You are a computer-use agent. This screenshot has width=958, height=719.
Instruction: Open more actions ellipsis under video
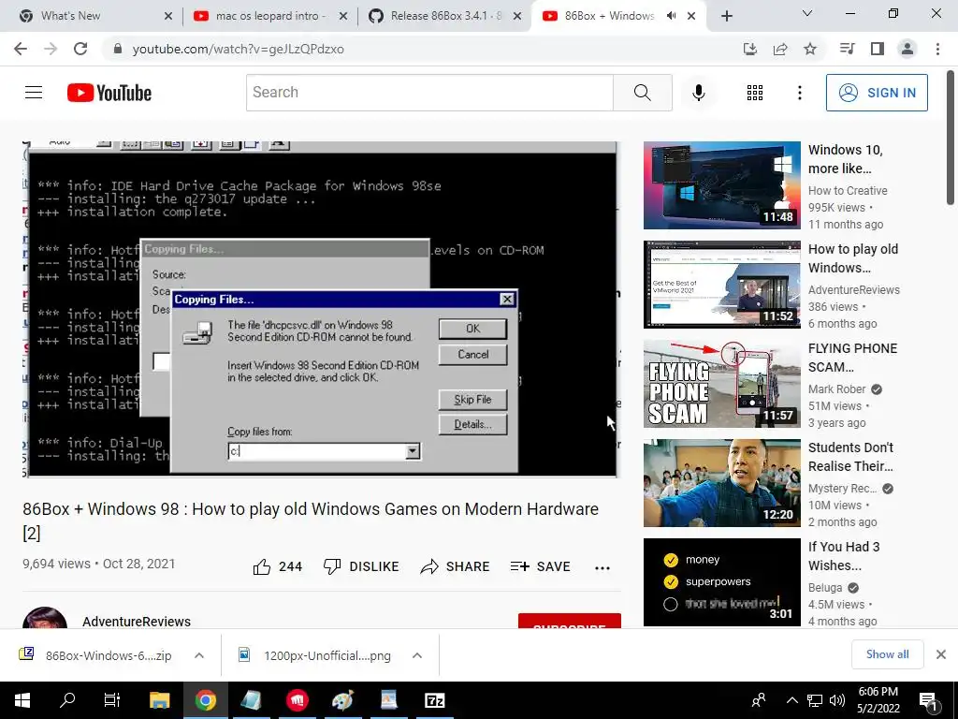pyautogui.click(x=602, y=567)
